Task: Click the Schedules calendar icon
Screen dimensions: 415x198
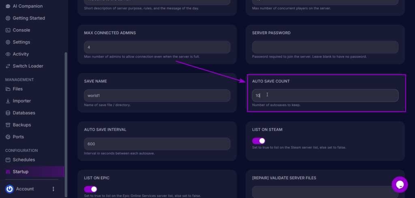Action: click(8, 160)
